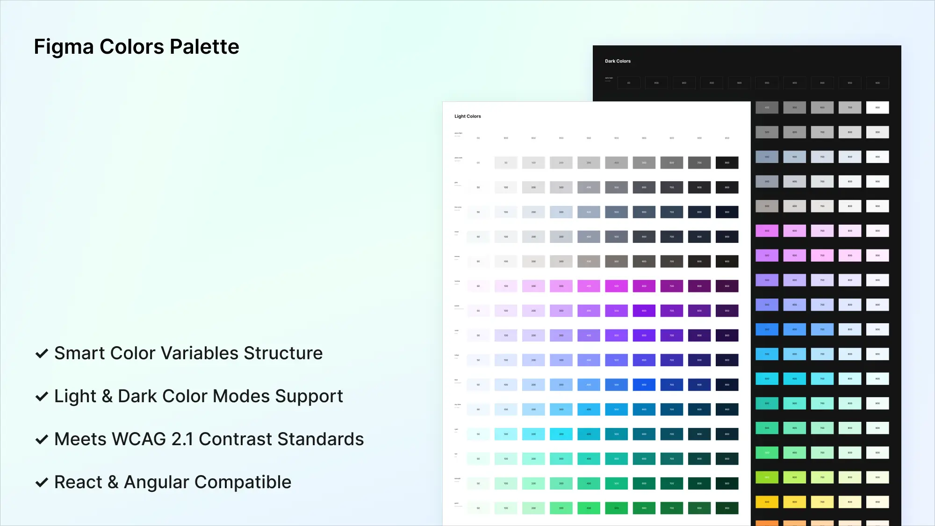Choose the blue-gray 300 swatch in Light Colors
This screenshot has width=935, height=526.
click(561, 212)
